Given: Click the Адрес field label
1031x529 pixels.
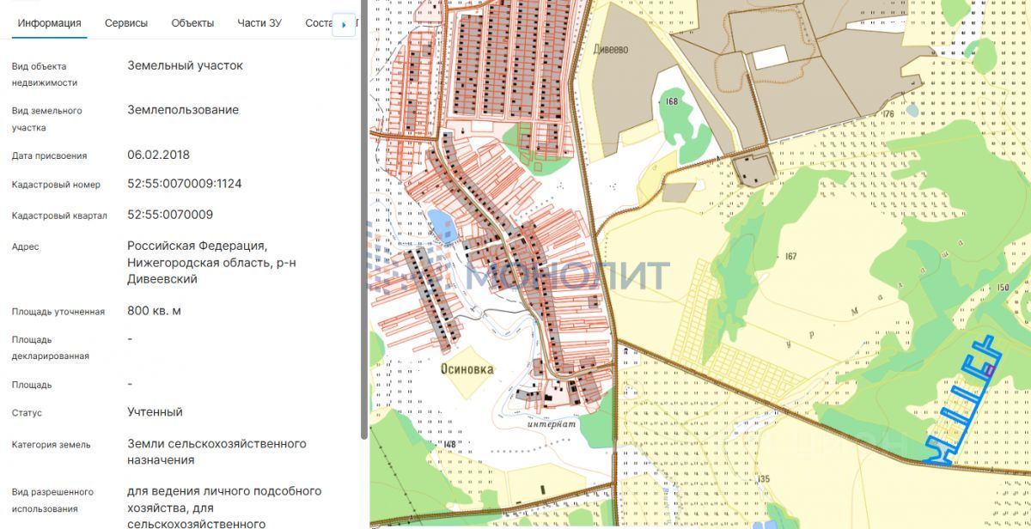Looking at the screenshot, I should pos(25,247).
